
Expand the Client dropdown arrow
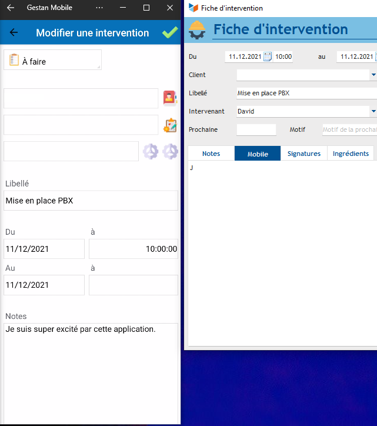[373, 75]
